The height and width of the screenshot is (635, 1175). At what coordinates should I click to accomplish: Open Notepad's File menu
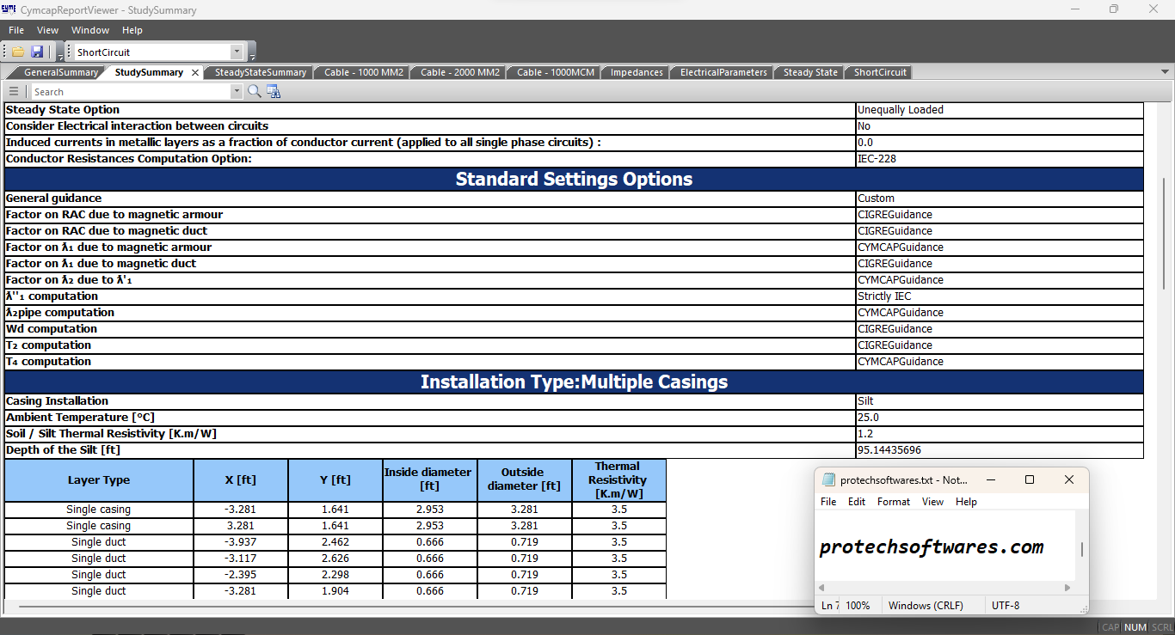pos(828,502)
